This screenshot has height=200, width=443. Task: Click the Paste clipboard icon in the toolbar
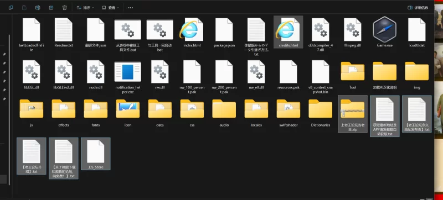pyautogui.click(x=24, y=8)
